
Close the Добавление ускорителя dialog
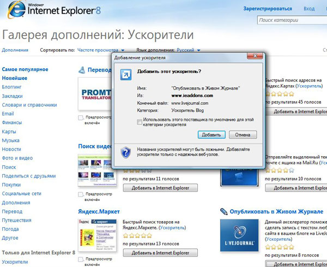[252, 56]
